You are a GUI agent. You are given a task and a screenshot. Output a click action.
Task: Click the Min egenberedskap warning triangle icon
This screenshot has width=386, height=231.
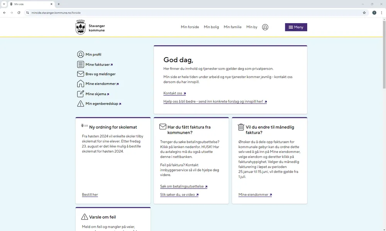[x=80, y=104]
